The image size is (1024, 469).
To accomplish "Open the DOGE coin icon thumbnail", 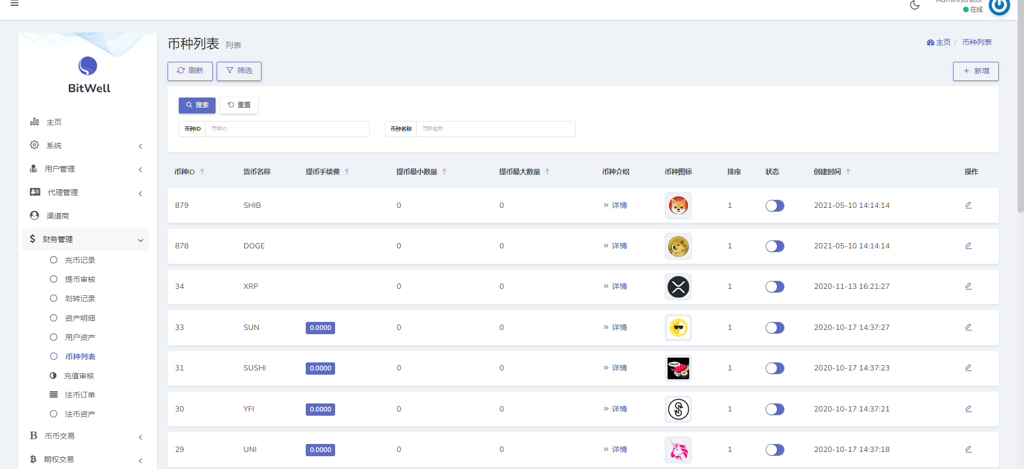I will [x=678, y=246].
